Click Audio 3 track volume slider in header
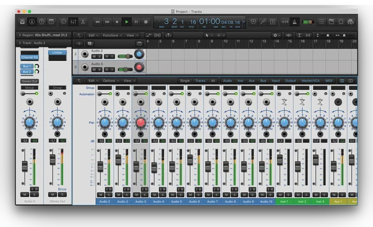373x227 pixels. 125,70
